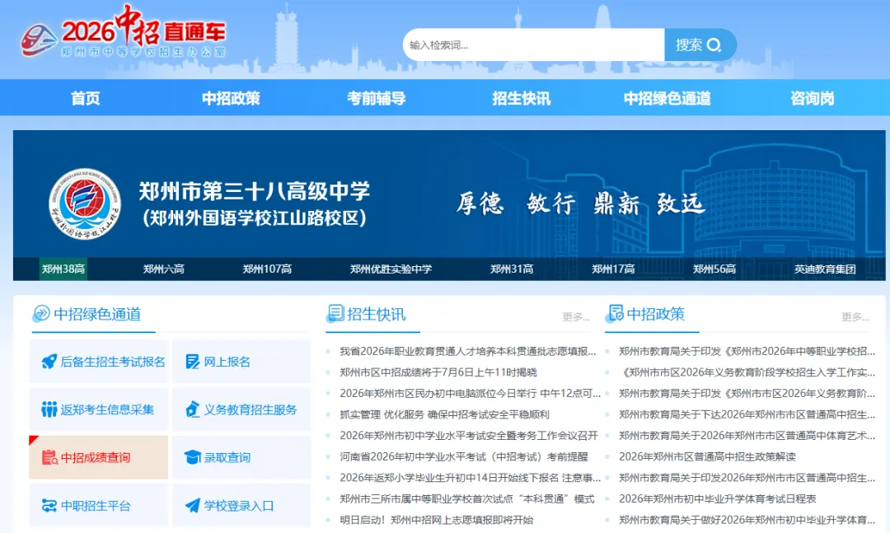
Task: Click 更多 in the 招生快讯 section
Action: [576, 316]
